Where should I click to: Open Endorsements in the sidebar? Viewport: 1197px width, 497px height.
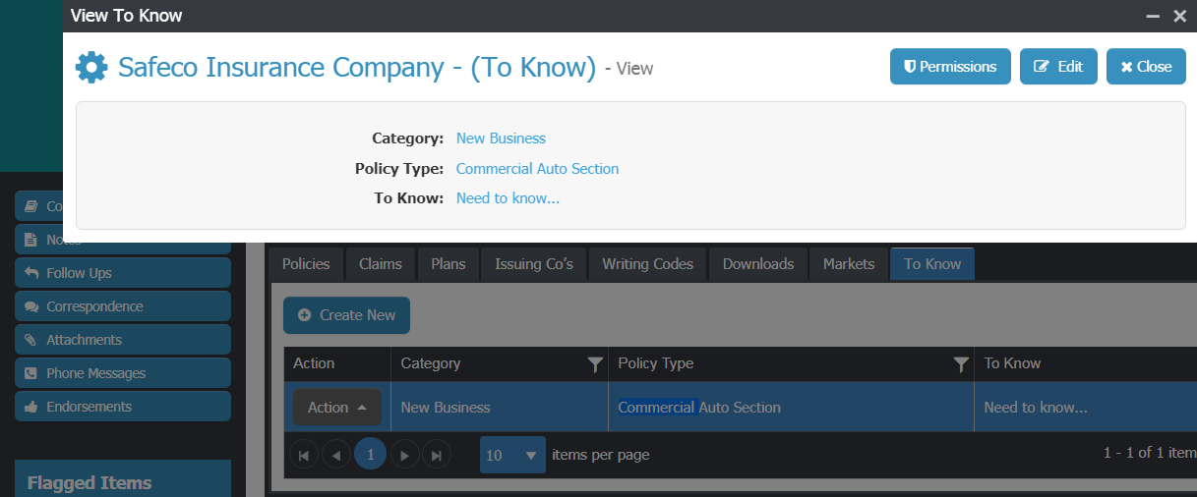coord(123,407)
